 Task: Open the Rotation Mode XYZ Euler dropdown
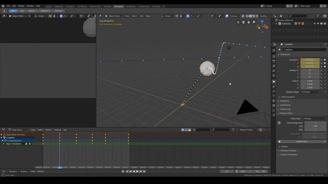coord(310,92)
